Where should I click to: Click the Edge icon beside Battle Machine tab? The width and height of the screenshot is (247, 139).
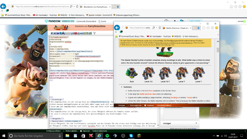coord(198,28)
